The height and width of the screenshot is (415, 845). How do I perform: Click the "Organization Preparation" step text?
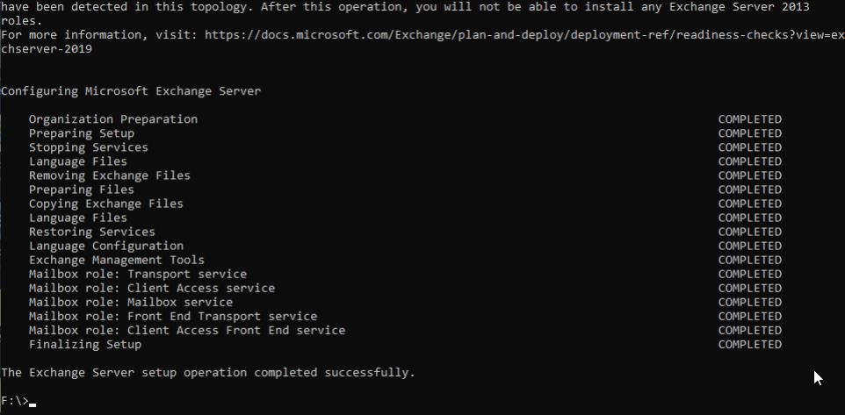(112, 119)
